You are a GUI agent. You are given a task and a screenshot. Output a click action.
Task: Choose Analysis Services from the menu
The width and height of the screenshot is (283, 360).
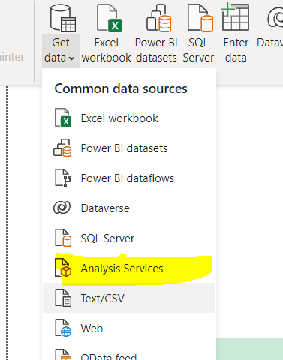[129, 268]
